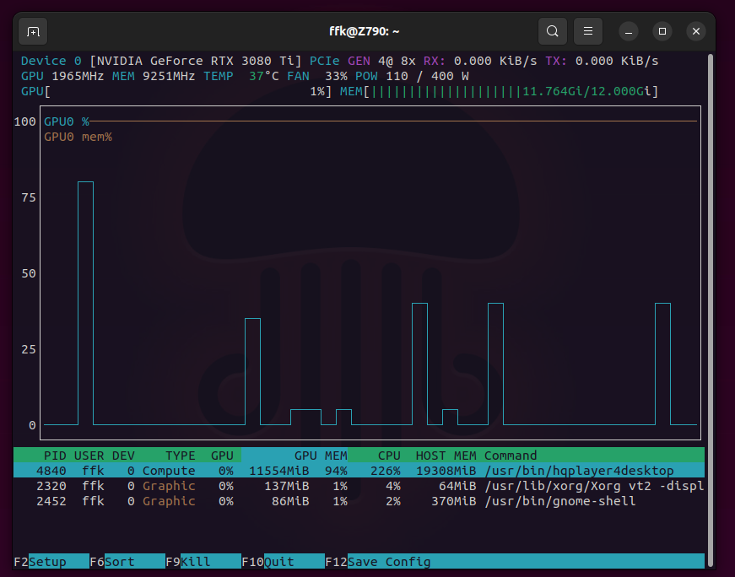The height and width of the screenshot is (577, 735).
Task: Open the terminal hamburger menu
Action: point(588,31)
